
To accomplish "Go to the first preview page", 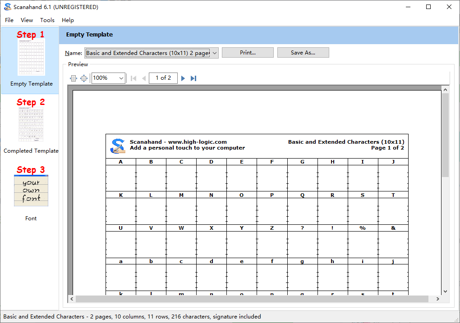I will click(133, 78).
